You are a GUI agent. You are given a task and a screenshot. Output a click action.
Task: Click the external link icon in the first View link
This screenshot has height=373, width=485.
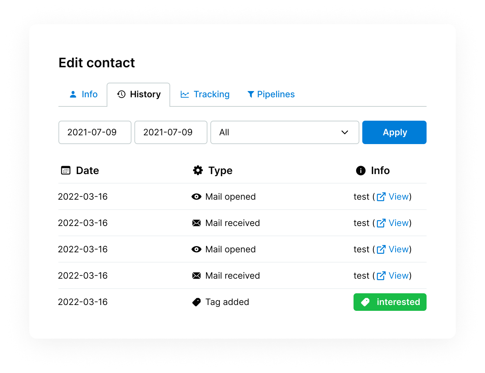(x=381, y=197)
